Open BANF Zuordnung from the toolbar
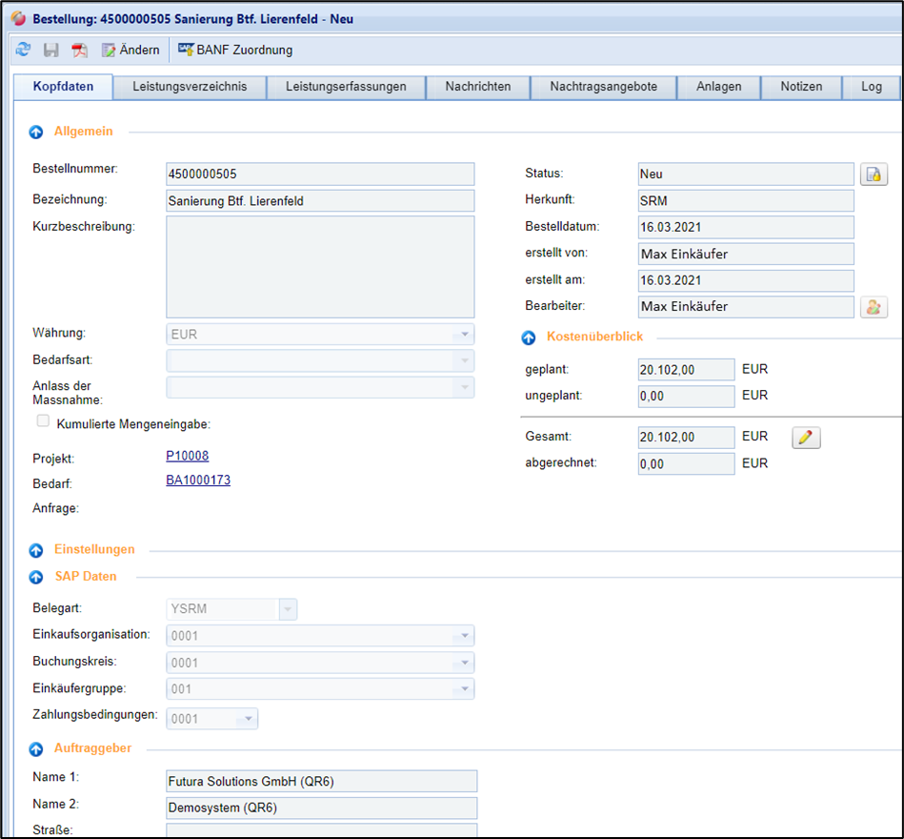 [x=235, y=50]
